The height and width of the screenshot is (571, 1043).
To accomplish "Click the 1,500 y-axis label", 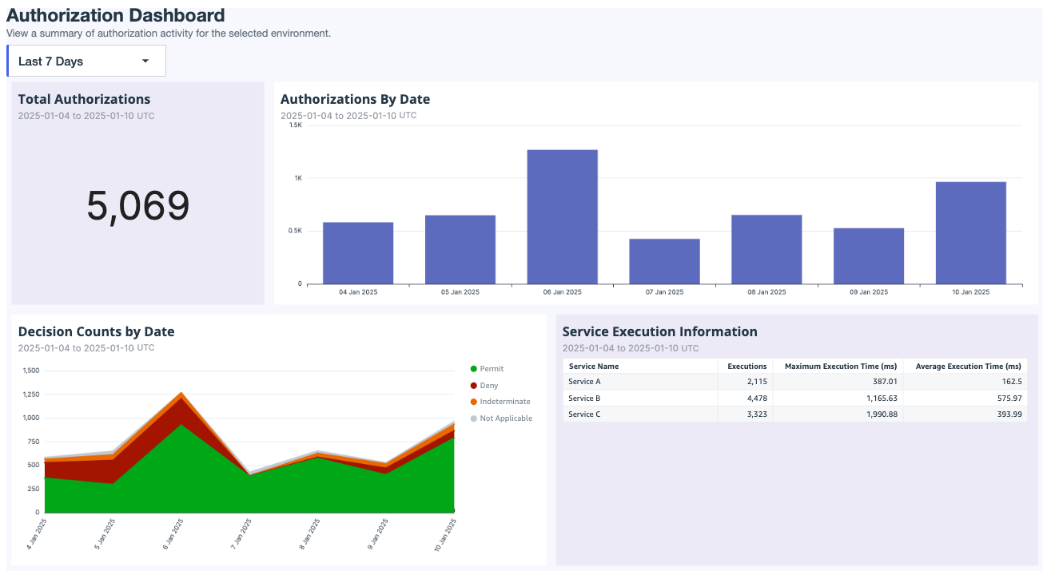I will point(31,371).
